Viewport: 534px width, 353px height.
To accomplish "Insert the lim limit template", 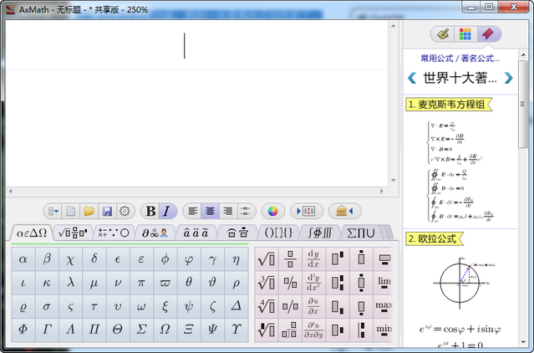I will pyautogui.click(x=384, y=283).
